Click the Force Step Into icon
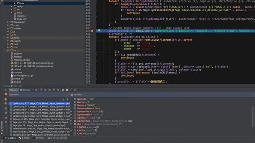The height and width of the screenshot is (143, 255). tap(49, 90)
